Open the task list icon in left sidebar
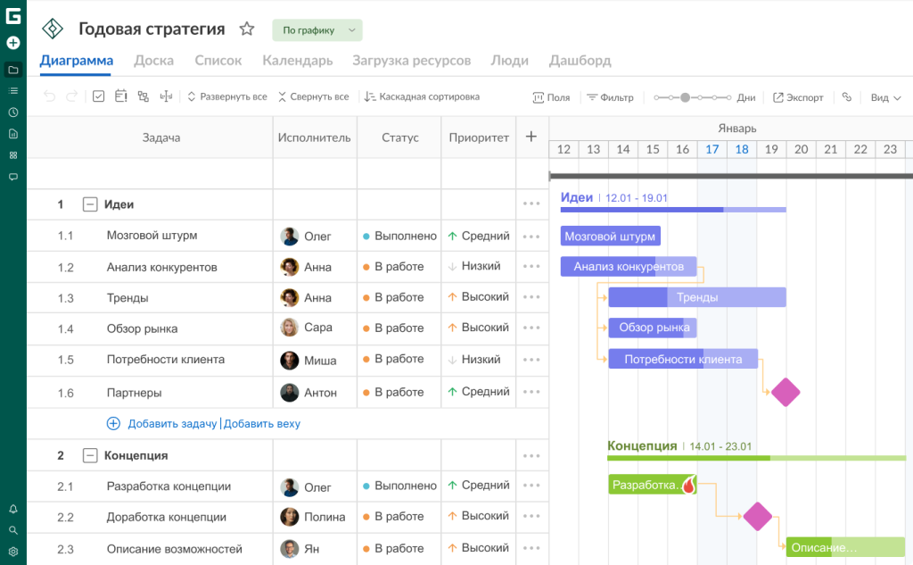Viewport: 913px width, 565px height. tap(12, 91)
